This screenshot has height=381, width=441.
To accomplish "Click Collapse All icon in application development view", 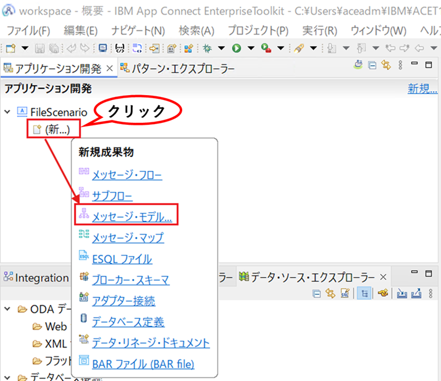I will pyautogui.click(x=372, y=65).
